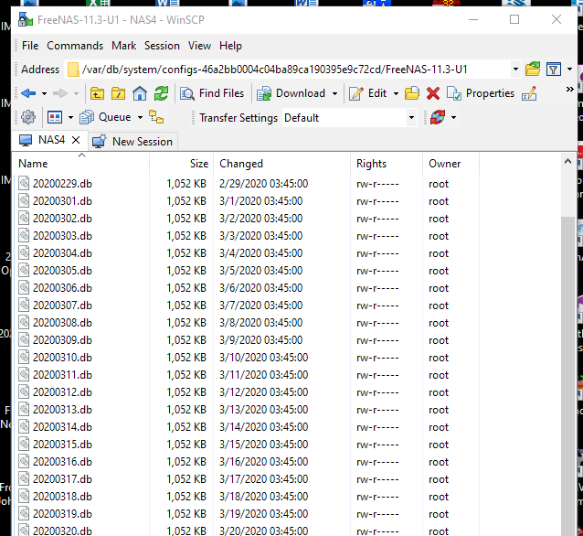Close the NAS4 session tab
The image size is (583, 536).
[76, 140]
